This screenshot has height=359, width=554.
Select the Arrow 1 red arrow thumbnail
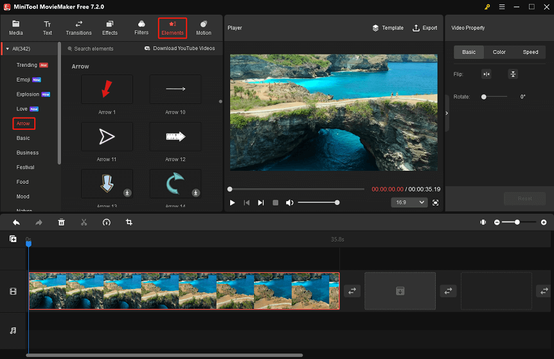(107, 89)
